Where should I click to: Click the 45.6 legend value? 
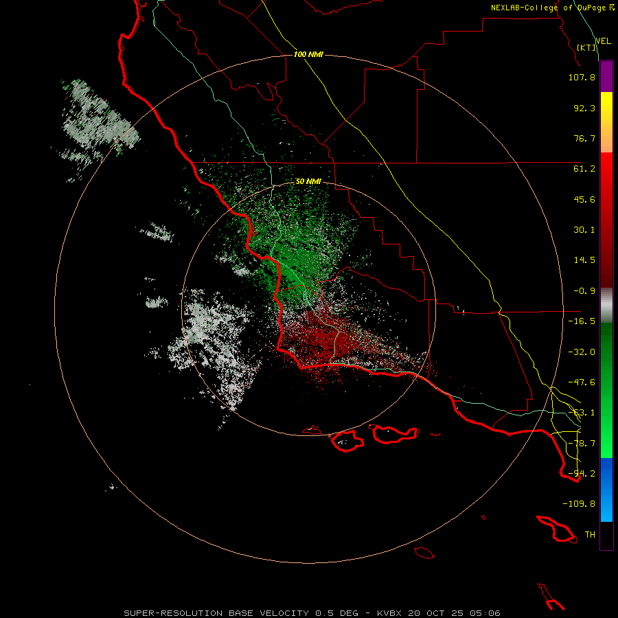point(584,199)
